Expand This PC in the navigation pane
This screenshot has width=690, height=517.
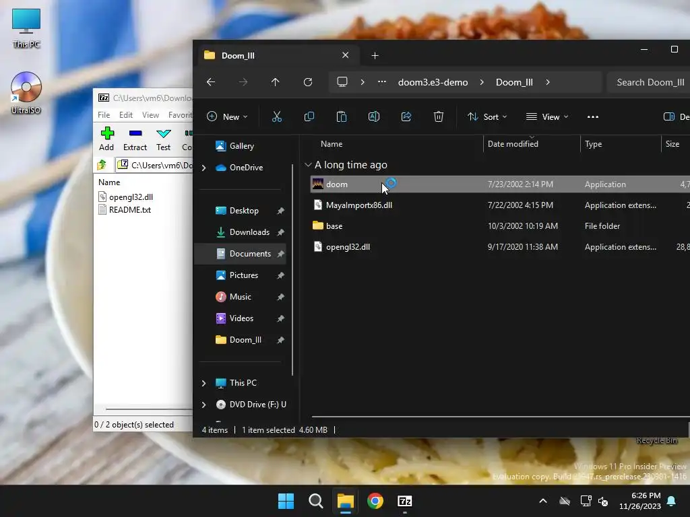(203, 383)
